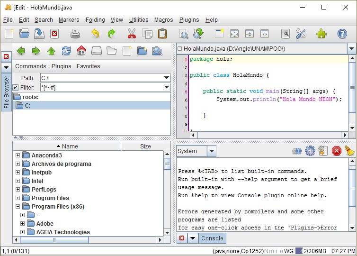Open the Macros menu
Viewport: 357px width, 256px height.
point(163,20)
